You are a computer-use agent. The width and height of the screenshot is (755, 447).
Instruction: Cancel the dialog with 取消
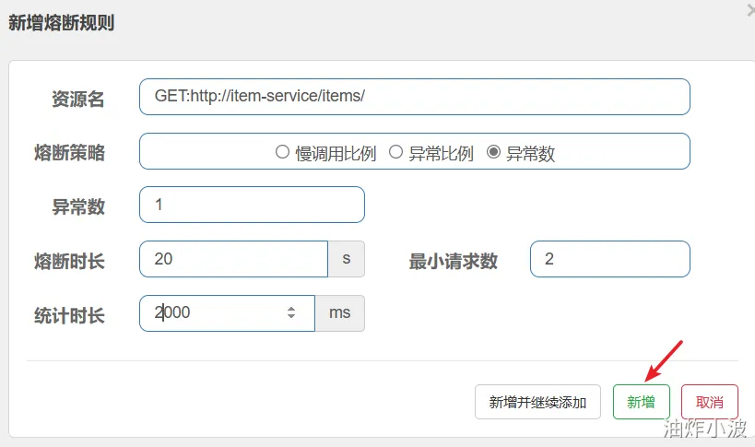tap(710, 402)
